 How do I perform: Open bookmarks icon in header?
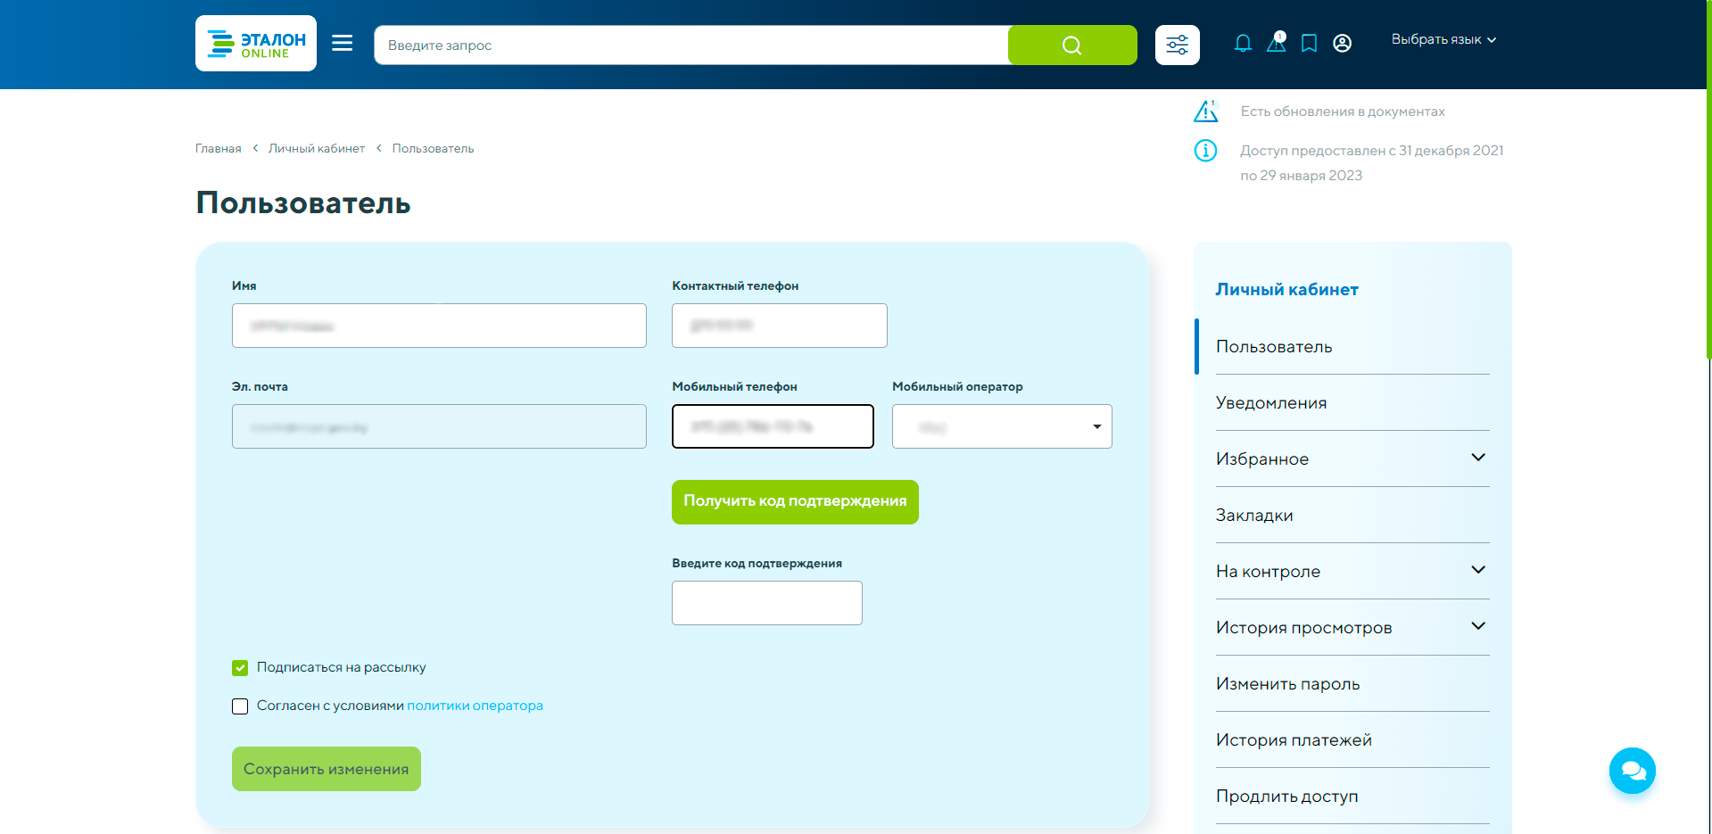[x=1309, y=43]
